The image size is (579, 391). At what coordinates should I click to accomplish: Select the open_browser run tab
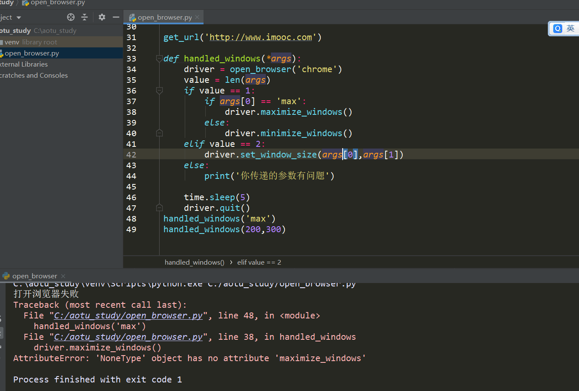[34, 276]
